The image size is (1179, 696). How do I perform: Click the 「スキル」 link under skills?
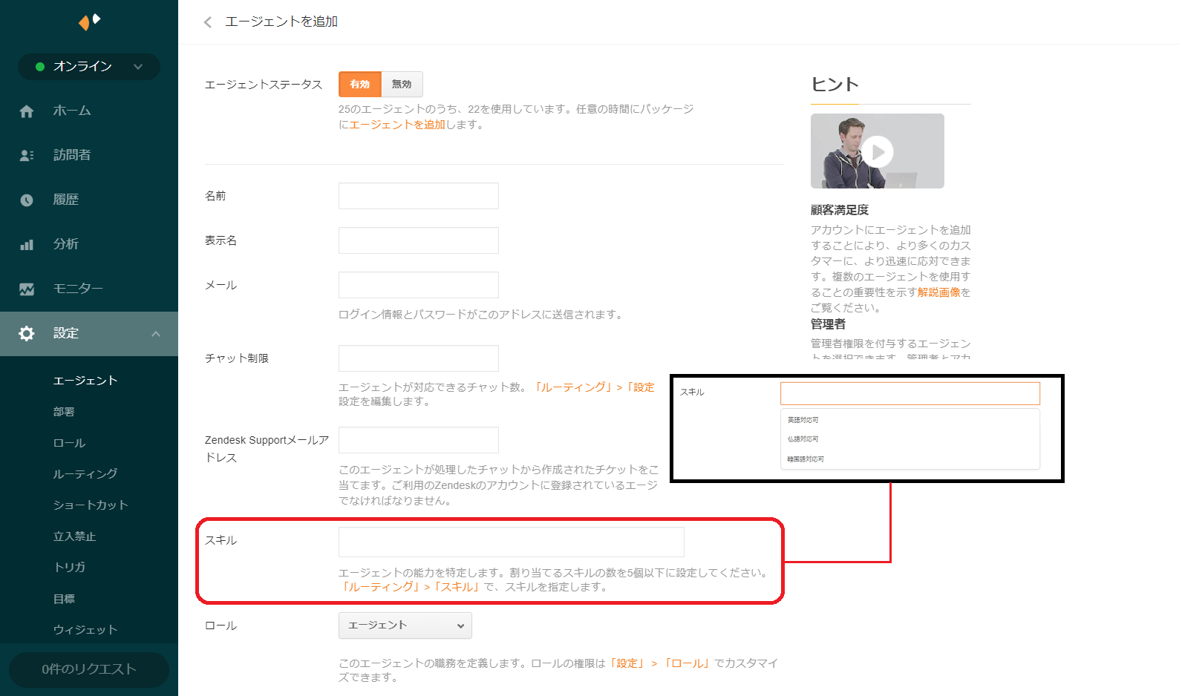click(457, 587)
